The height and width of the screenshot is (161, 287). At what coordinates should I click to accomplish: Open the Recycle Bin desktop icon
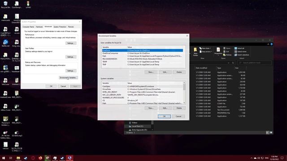tap(5, 4)
